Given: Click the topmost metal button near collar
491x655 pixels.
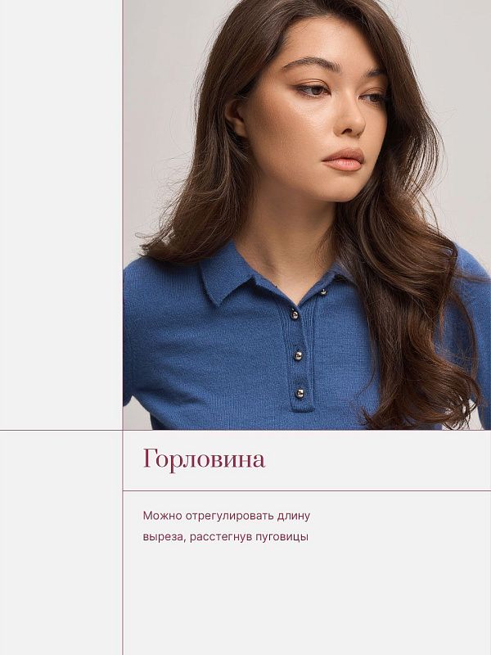Looking at the screenshot, I should click(323, 292).
